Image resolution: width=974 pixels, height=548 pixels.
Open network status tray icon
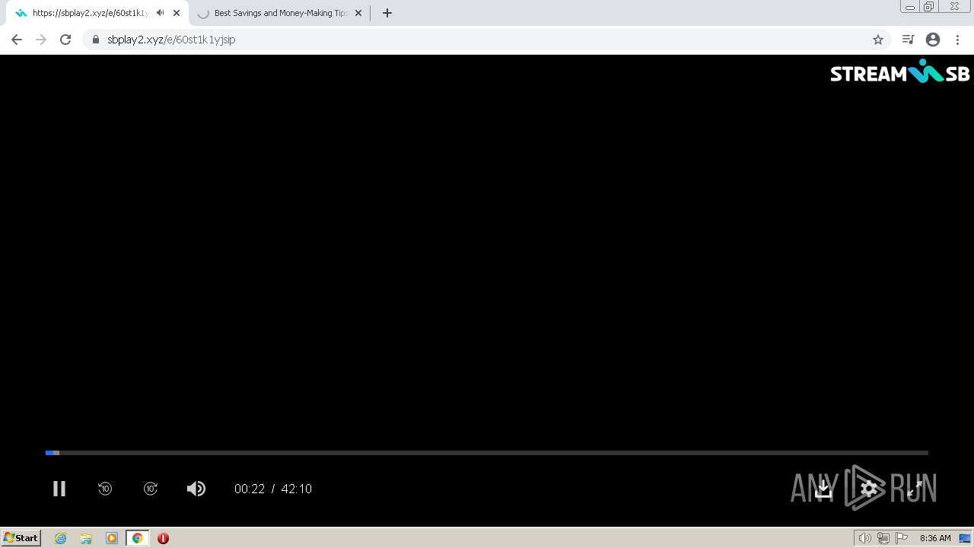point(883,538)
